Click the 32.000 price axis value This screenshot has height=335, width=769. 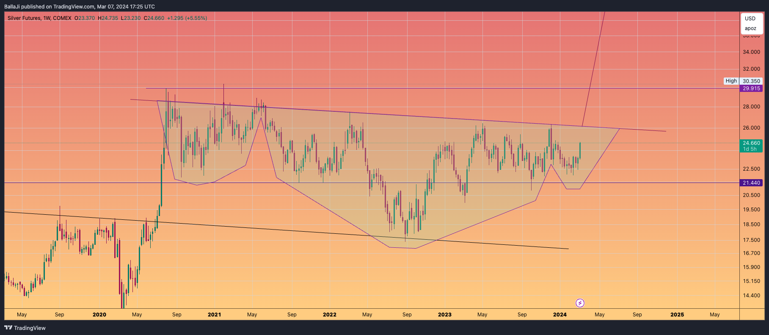pyautogui.click(x=751, y=69)
